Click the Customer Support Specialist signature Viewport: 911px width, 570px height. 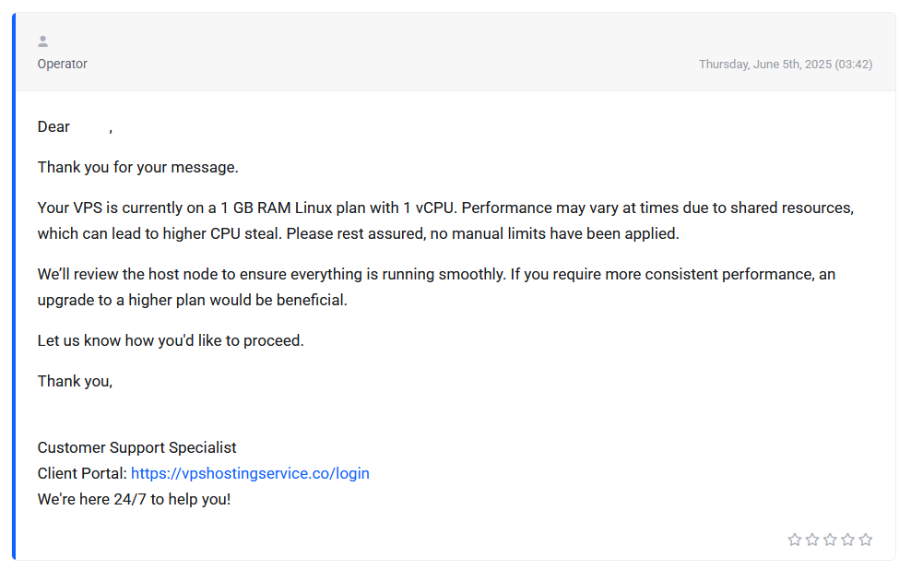[137, 447]
